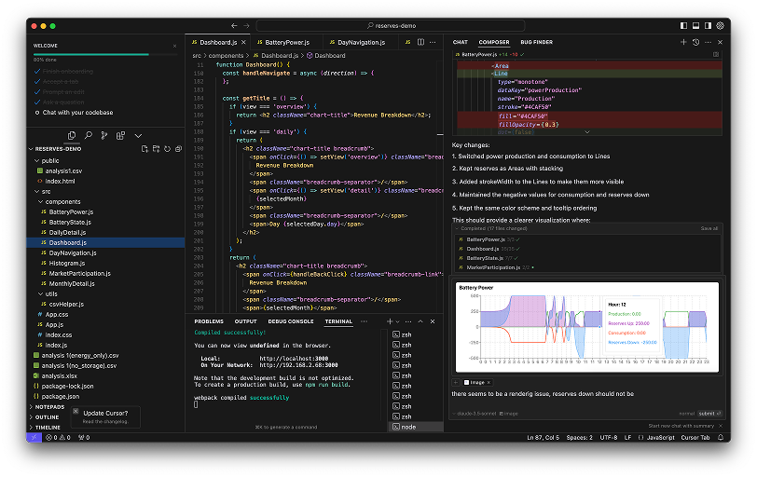Toggle the primary sidebar layout button
Image resolution: width=757 pixels, height=477 pixels.
pyautogui.click(x=685, y=26)
